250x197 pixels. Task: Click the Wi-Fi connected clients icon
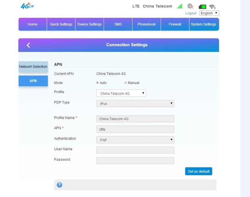212,7
